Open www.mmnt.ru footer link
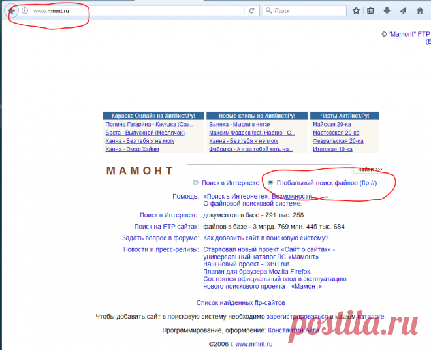Viewport: 431px width, 350px height. click(254, 344)
